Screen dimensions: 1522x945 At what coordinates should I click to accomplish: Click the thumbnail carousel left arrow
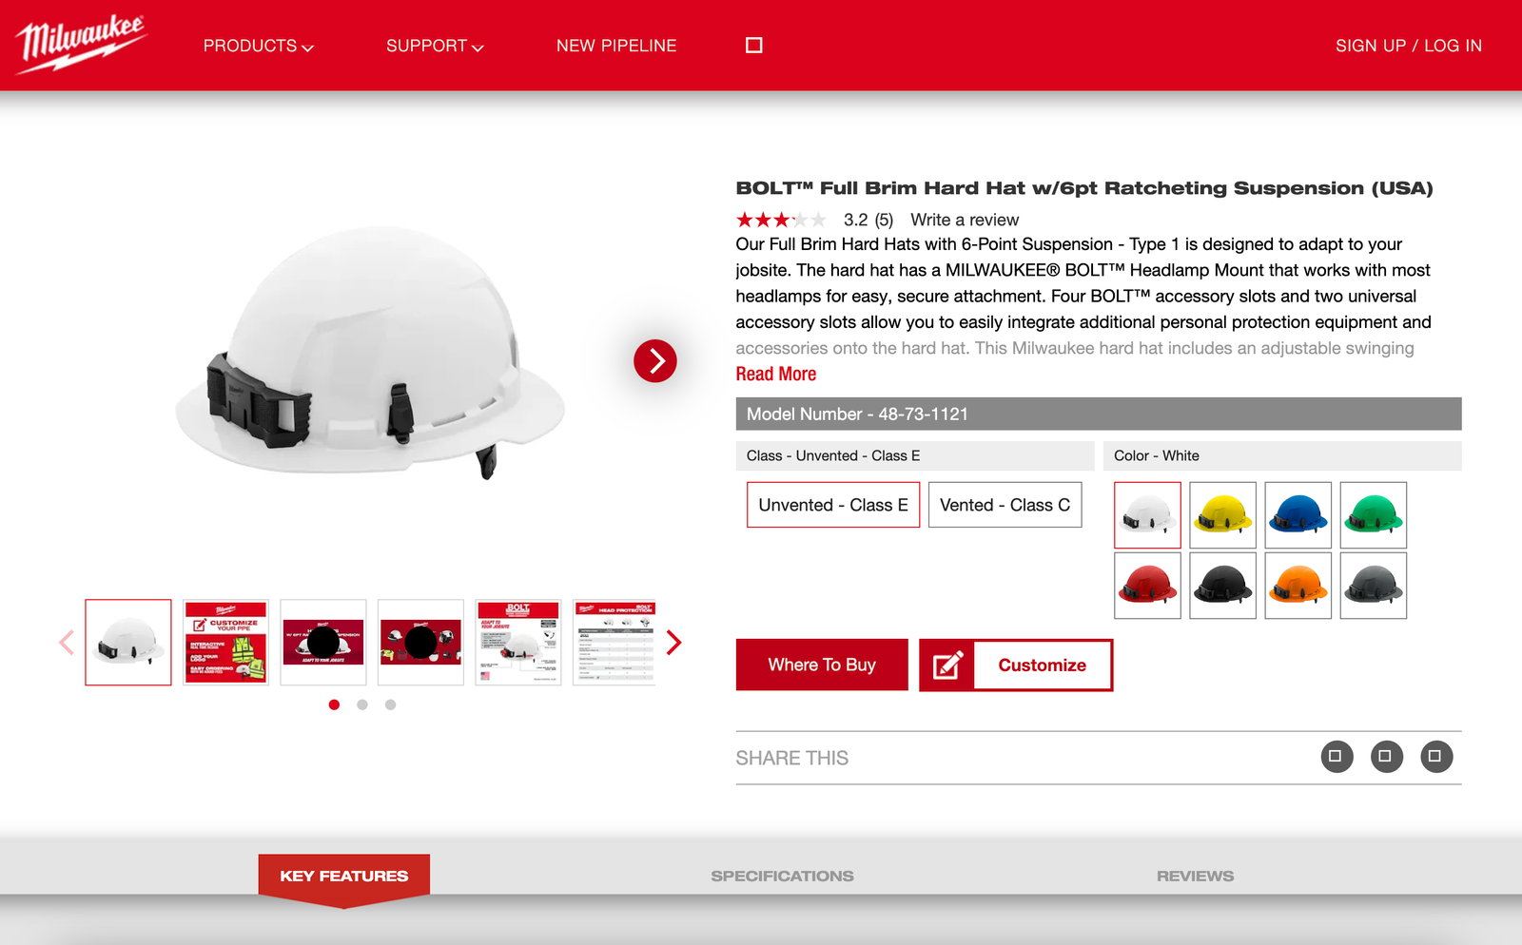67,643
